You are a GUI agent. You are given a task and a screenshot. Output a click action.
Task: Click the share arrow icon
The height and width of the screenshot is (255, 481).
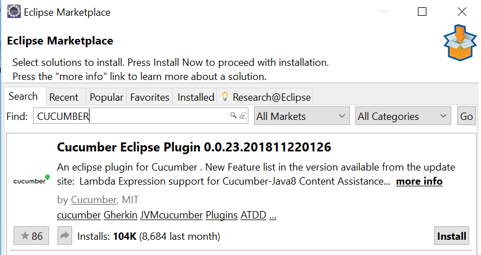(x=65, y=236)
